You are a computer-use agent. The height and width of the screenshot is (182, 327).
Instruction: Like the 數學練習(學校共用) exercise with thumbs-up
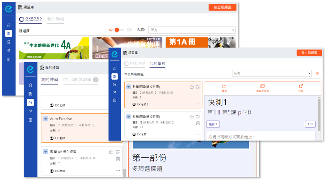click(192, 87)
